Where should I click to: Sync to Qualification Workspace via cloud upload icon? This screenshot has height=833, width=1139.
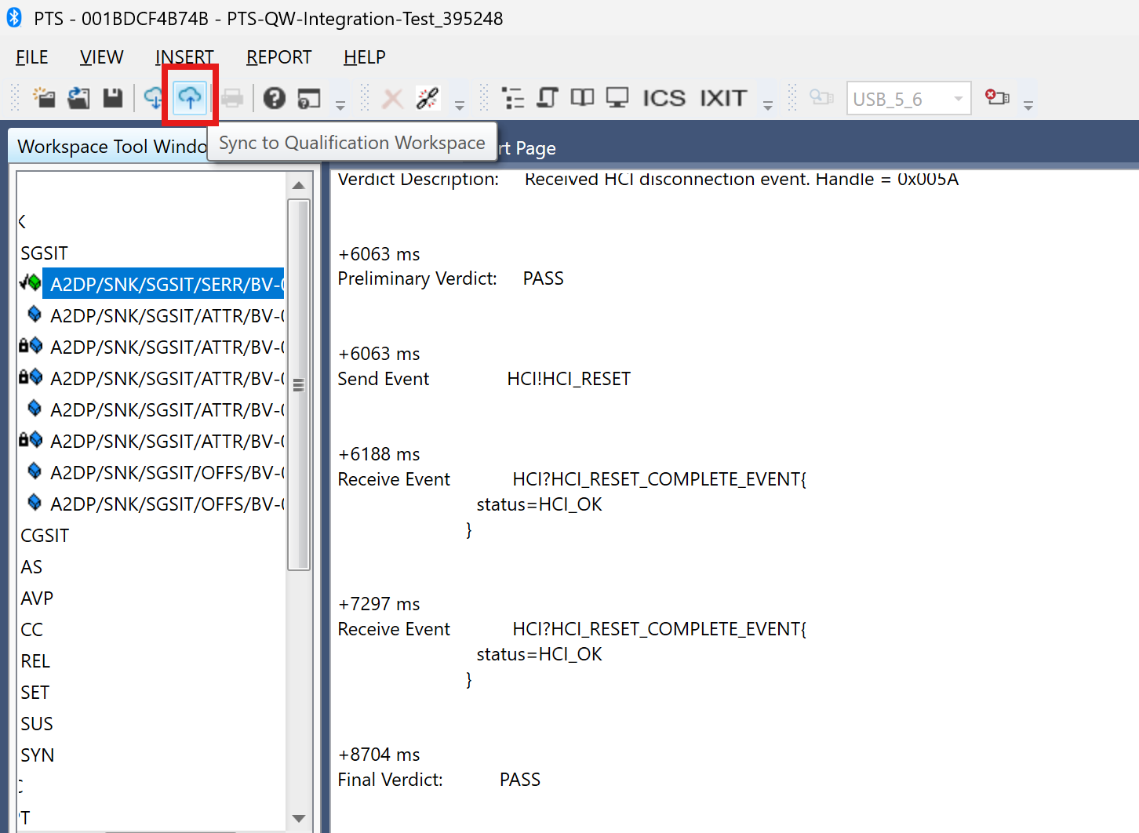pyautogui.click(x=190, y=97)
